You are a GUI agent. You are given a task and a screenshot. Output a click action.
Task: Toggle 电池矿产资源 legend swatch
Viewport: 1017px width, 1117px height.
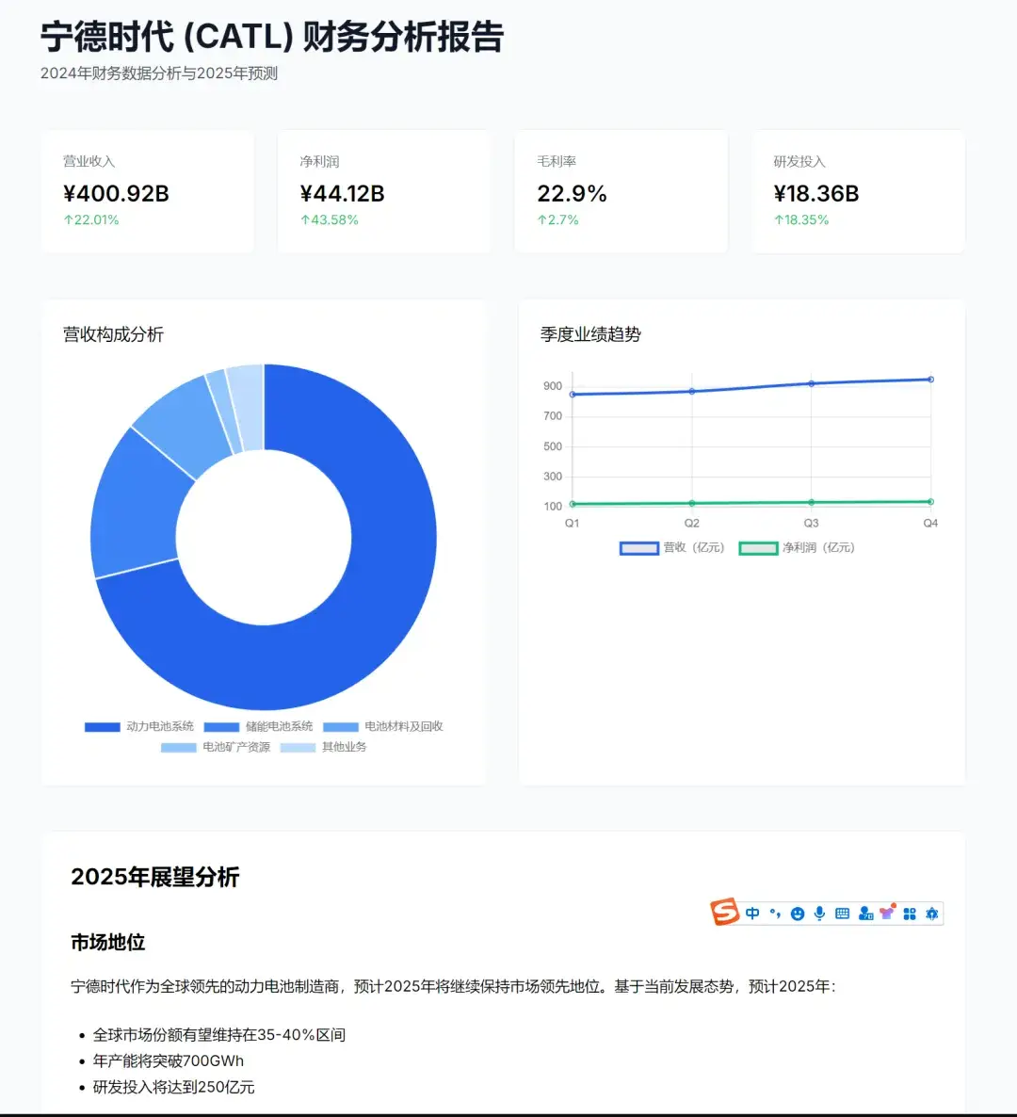point(179,747)
